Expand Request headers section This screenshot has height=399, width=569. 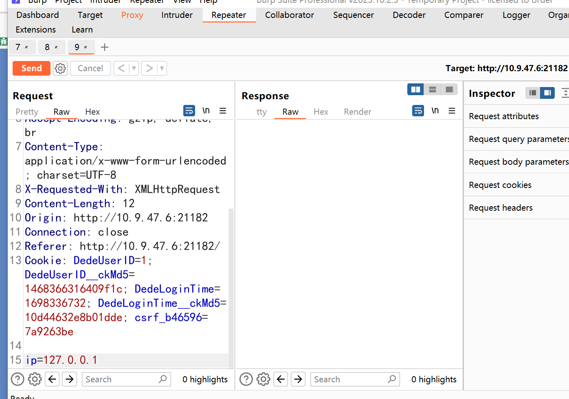516,208
